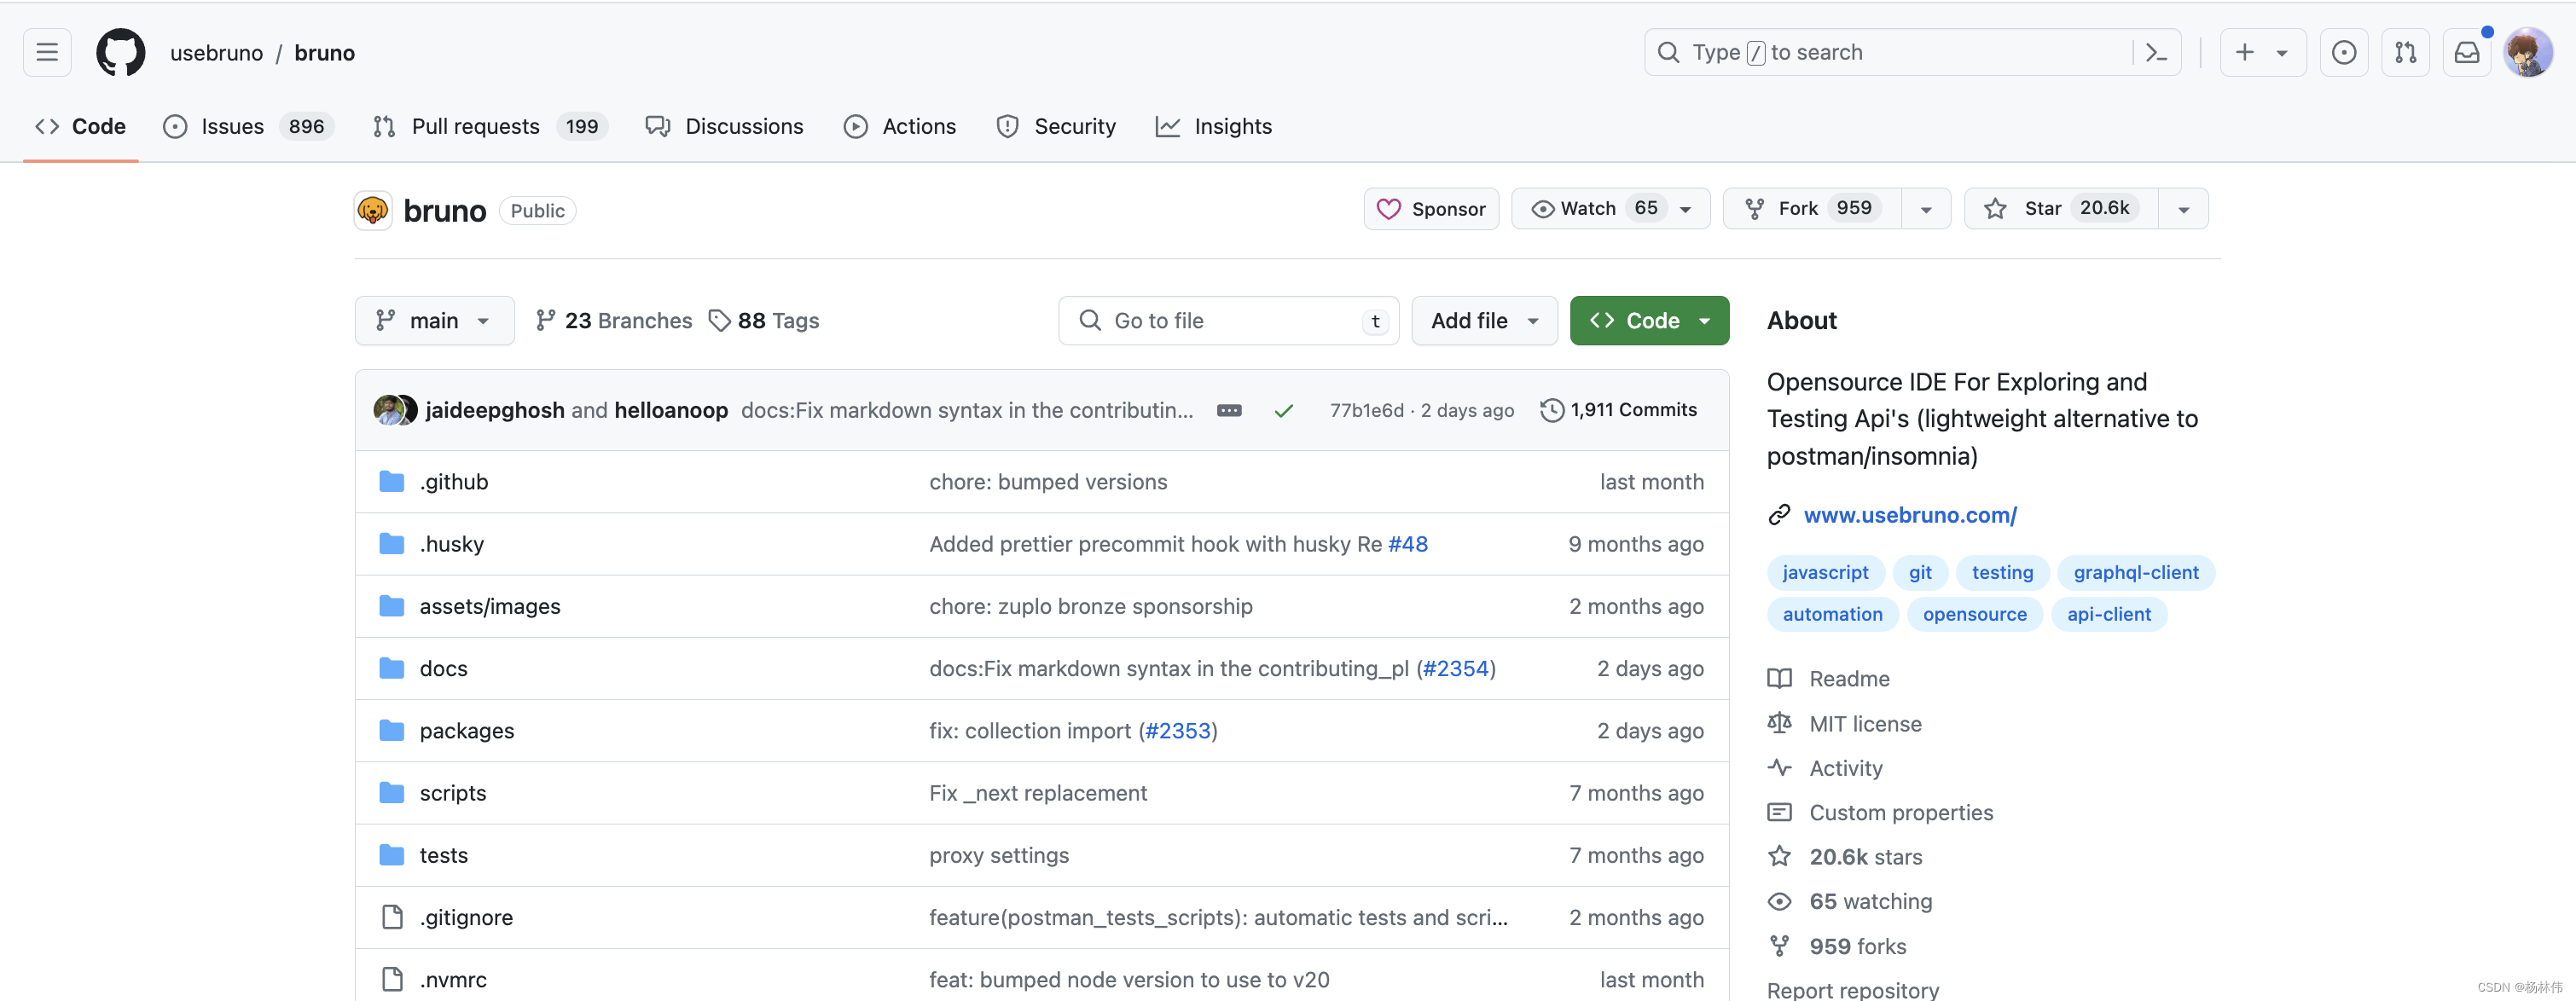
Task: Open the global navigation hamburger menu
Action: click(x=46, y=52)
